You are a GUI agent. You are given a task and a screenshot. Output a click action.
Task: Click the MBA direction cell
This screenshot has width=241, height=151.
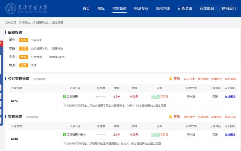[x=33, y=139]
